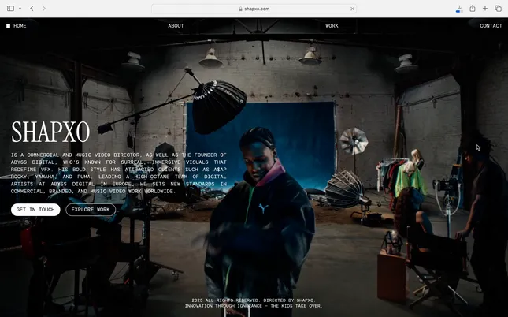Viewport: 508px width, 317px height.
Task: Click the EXPLORE WORK button
Action: (91, 210)
